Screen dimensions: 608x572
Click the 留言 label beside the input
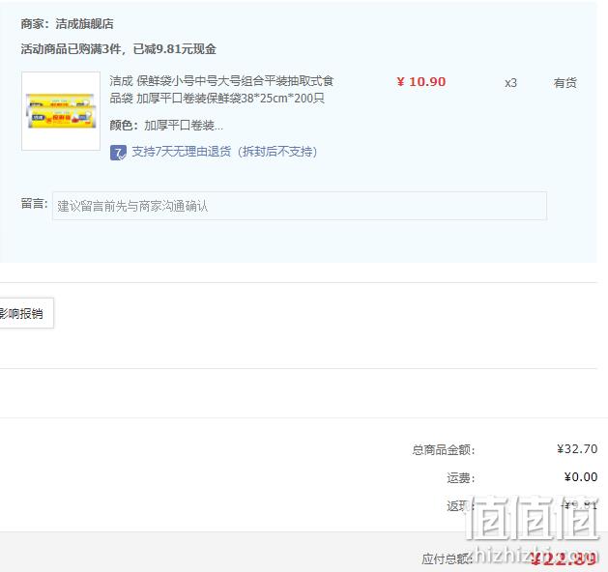(x=34, y=204)
